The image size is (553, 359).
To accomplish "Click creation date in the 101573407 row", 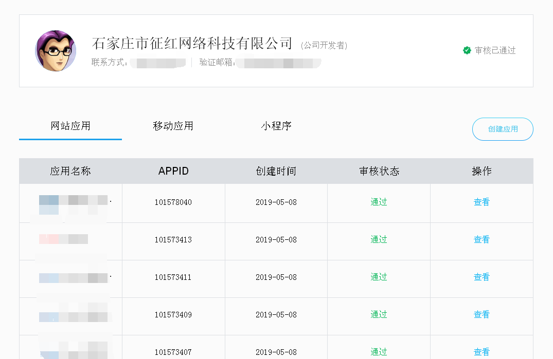I will point(276,352).
